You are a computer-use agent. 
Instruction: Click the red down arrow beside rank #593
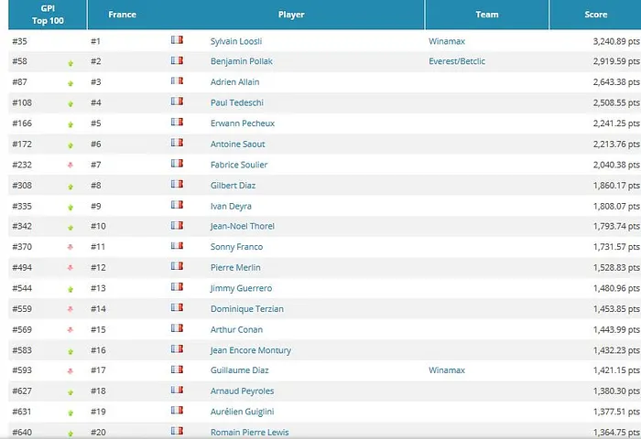pyautogui.click(x=71, y=371)
